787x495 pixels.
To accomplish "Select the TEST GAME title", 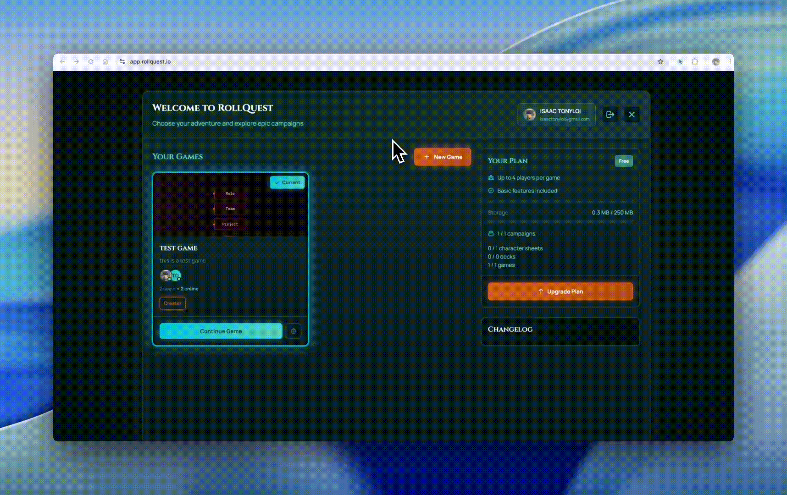I will coord(178,248).
